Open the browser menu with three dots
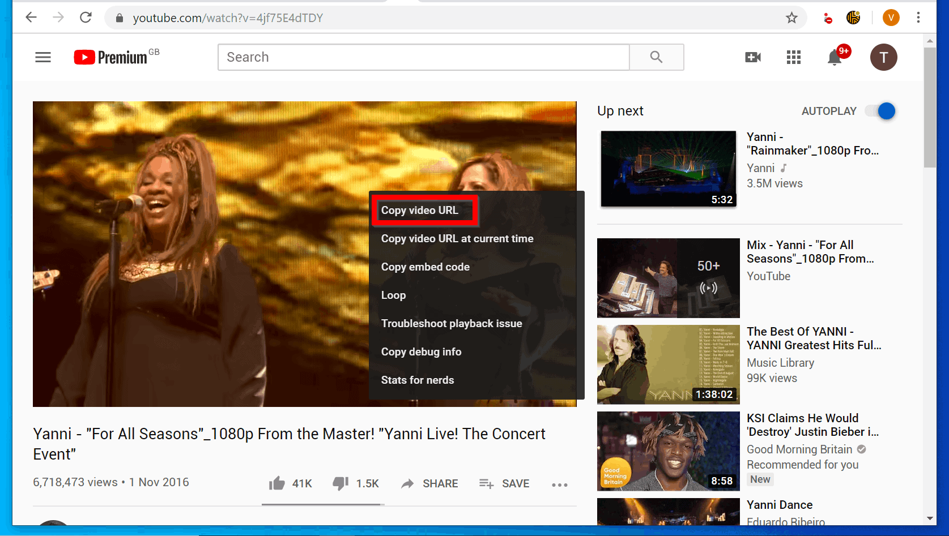The height and width of the screenshot is (536, 949). tap(918, 18)
